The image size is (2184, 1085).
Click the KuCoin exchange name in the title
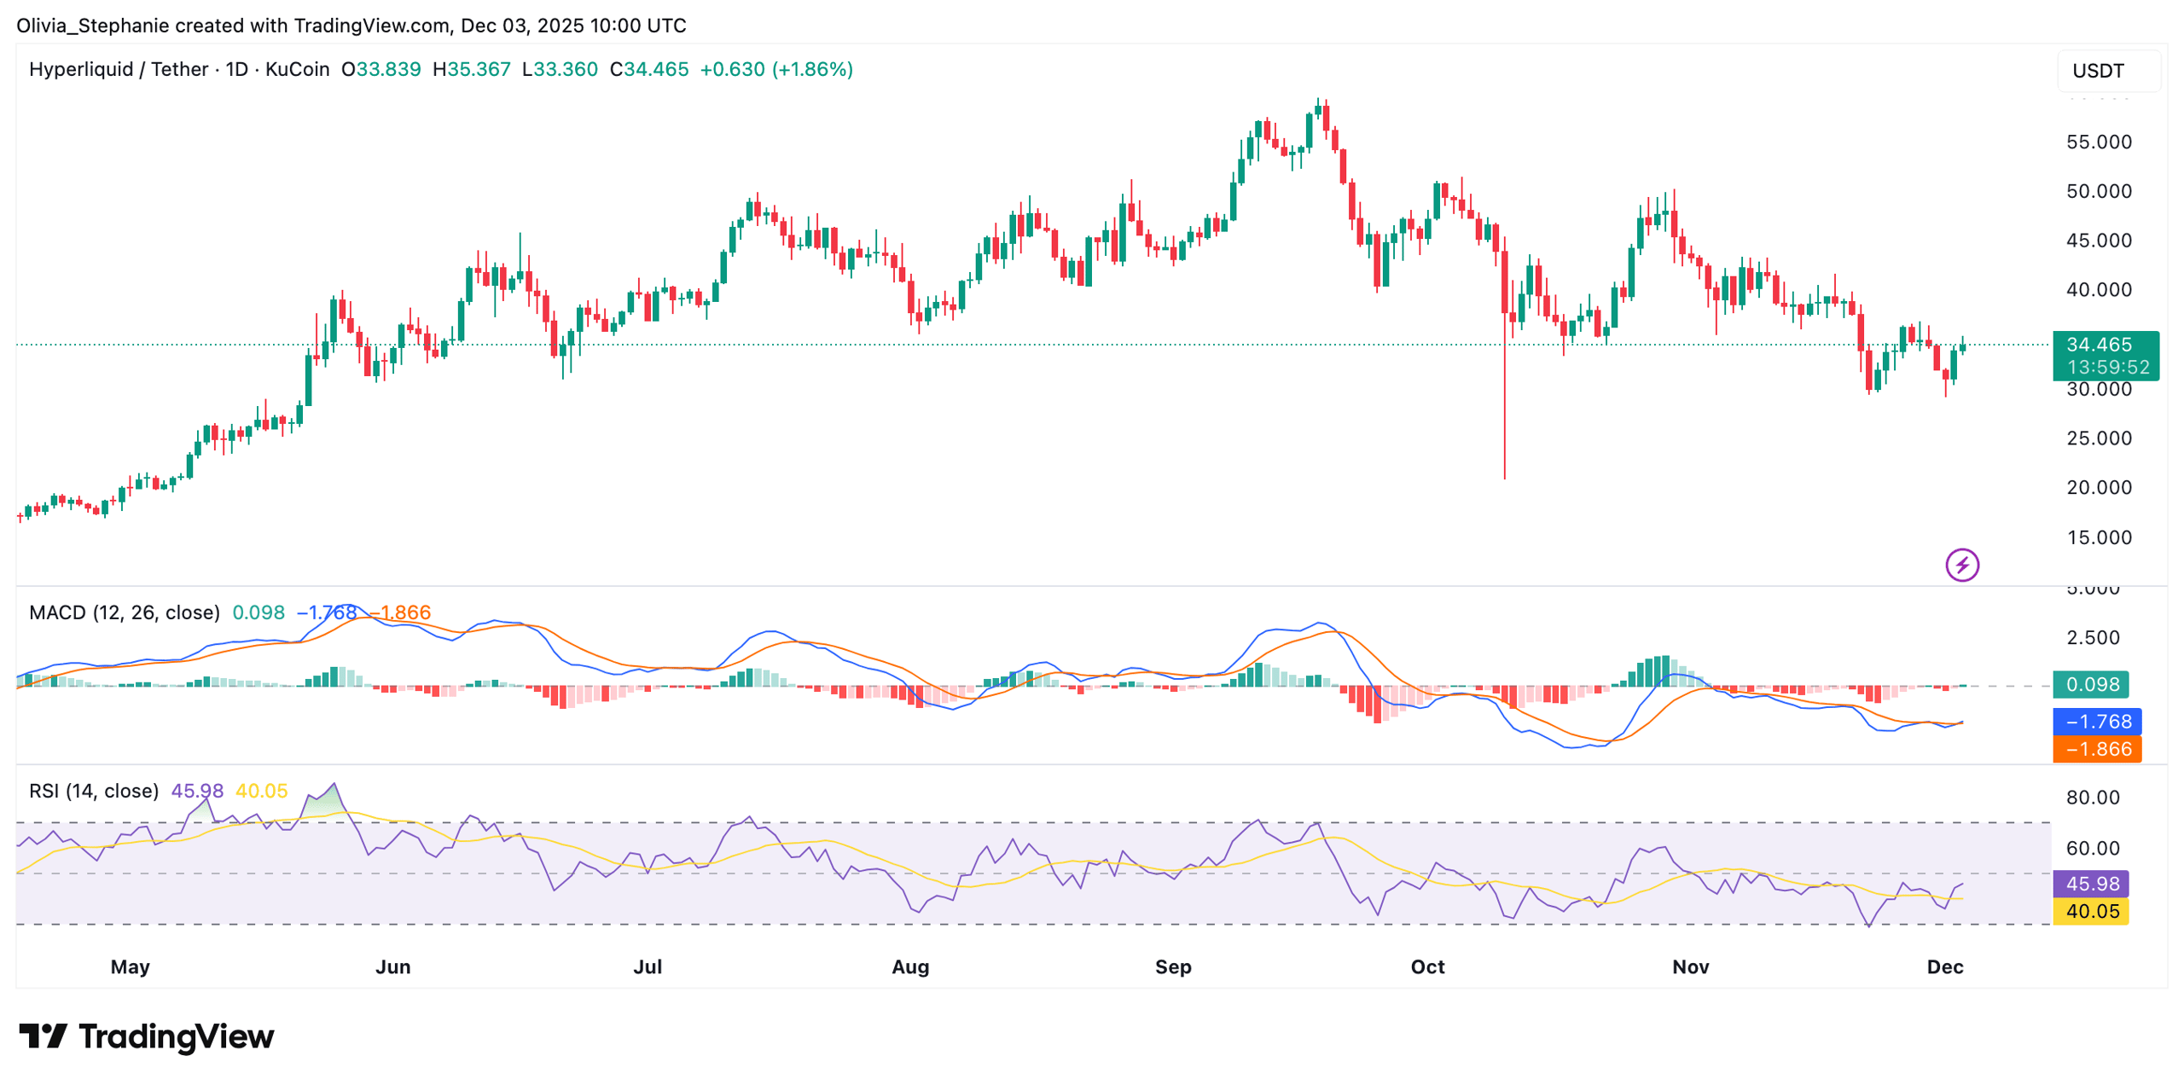click(296, 70)
